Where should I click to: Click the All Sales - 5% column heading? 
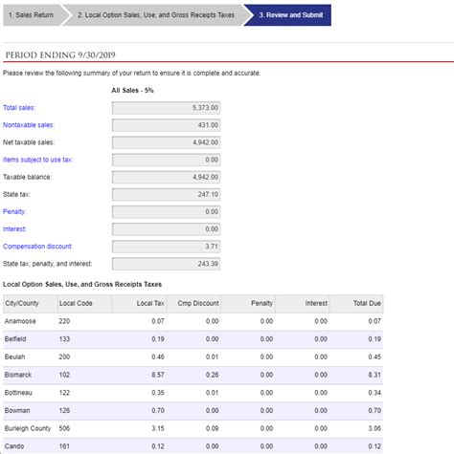pyautogui.click(x=132, y=91)
